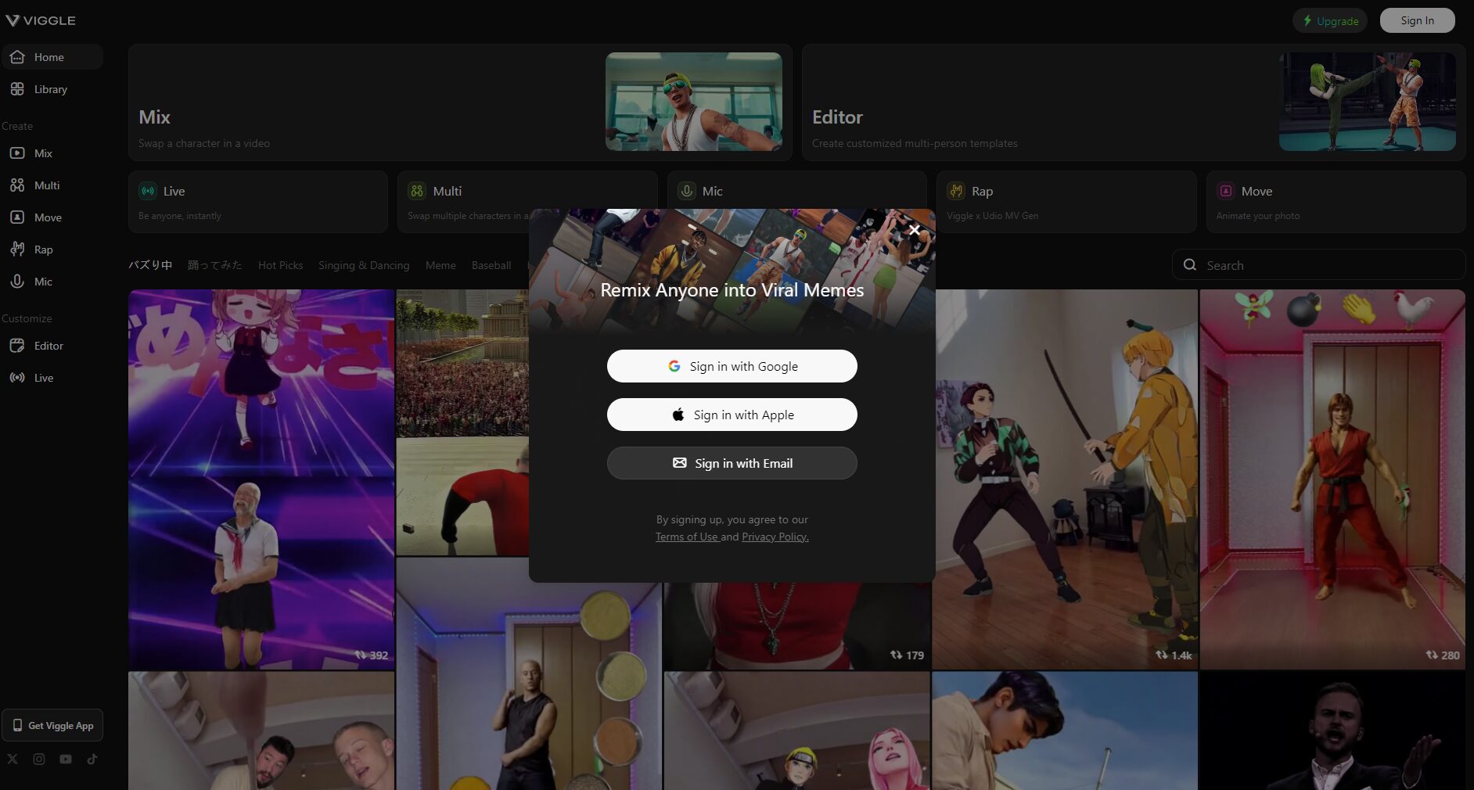Screen dimensions: 1474x790
Task: Click the Rap card icon
Action: [x=956, y=191]
